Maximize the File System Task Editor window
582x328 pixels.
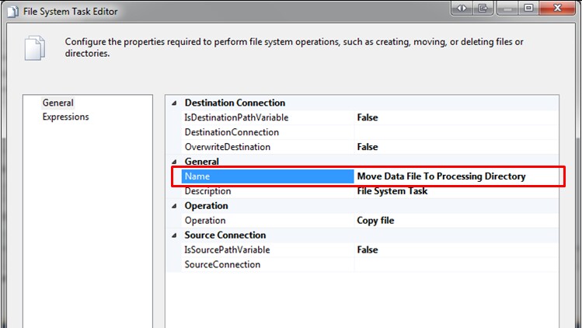tap(528, 8)
